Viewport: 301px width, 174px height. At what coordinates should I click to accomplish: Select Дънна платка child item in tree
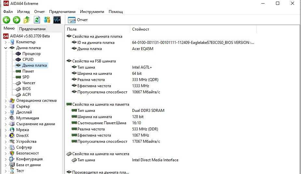[34, 65]
